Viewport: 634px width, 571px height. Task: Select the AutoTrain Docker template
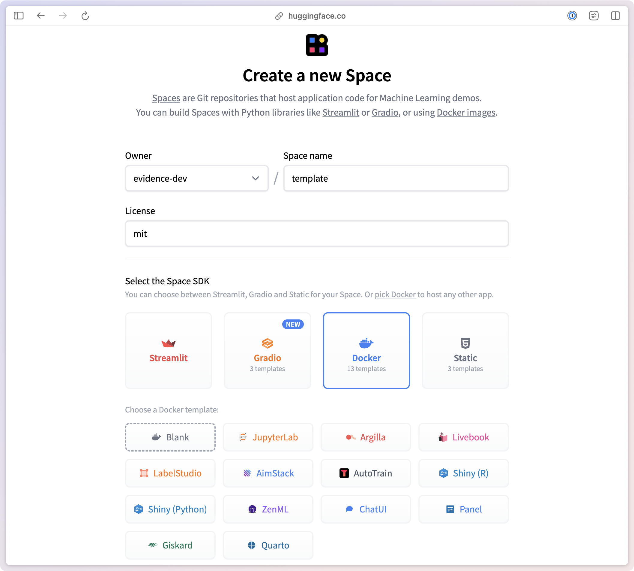366,472
